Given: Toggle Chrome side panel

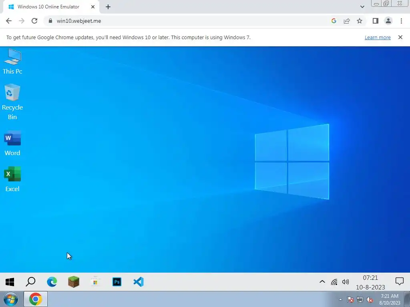Looking at the screenshot, I should [x=376, y=21].
